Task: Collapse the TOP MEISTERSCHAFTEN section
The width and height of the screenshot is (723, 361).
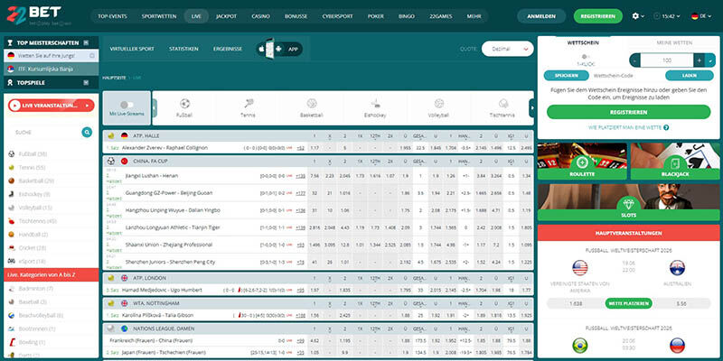Action: [x=86, y=42]
